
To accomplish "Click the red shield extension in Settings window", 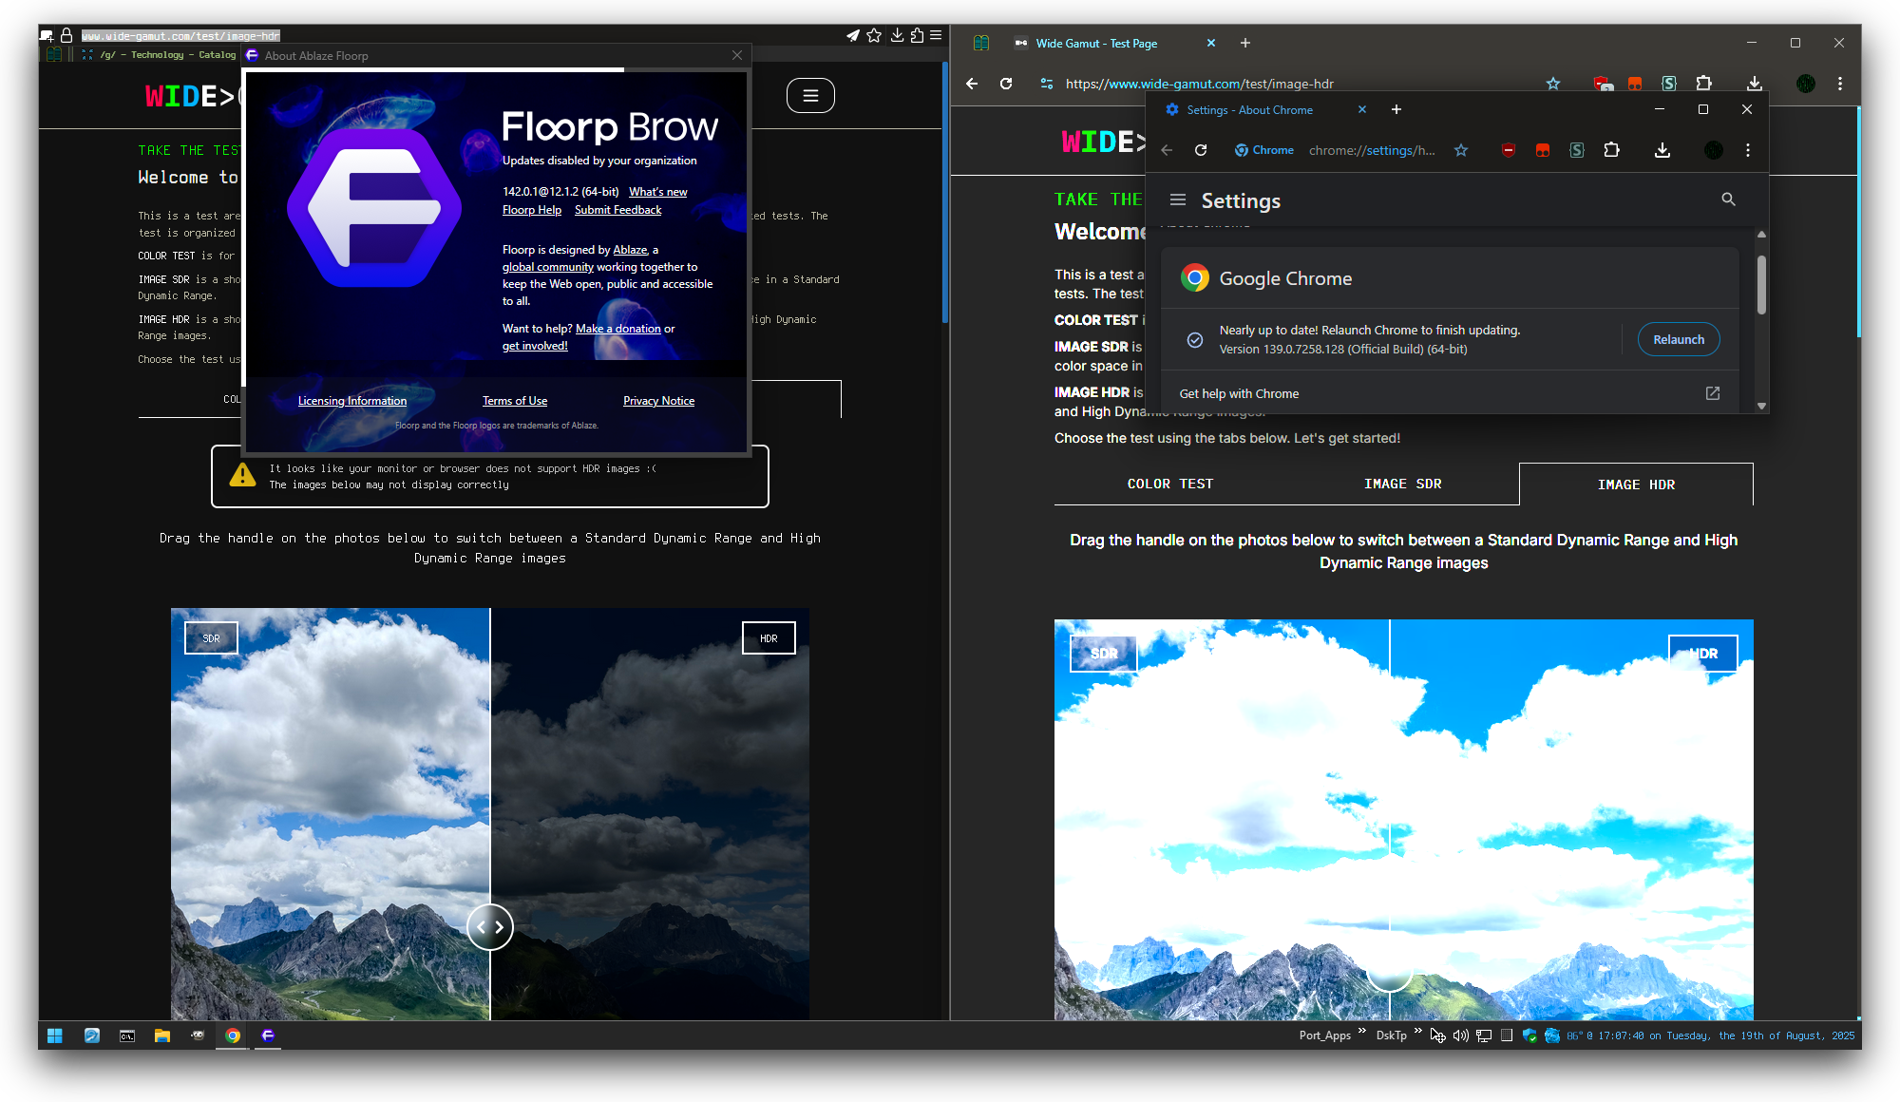I will point(1508,150).
